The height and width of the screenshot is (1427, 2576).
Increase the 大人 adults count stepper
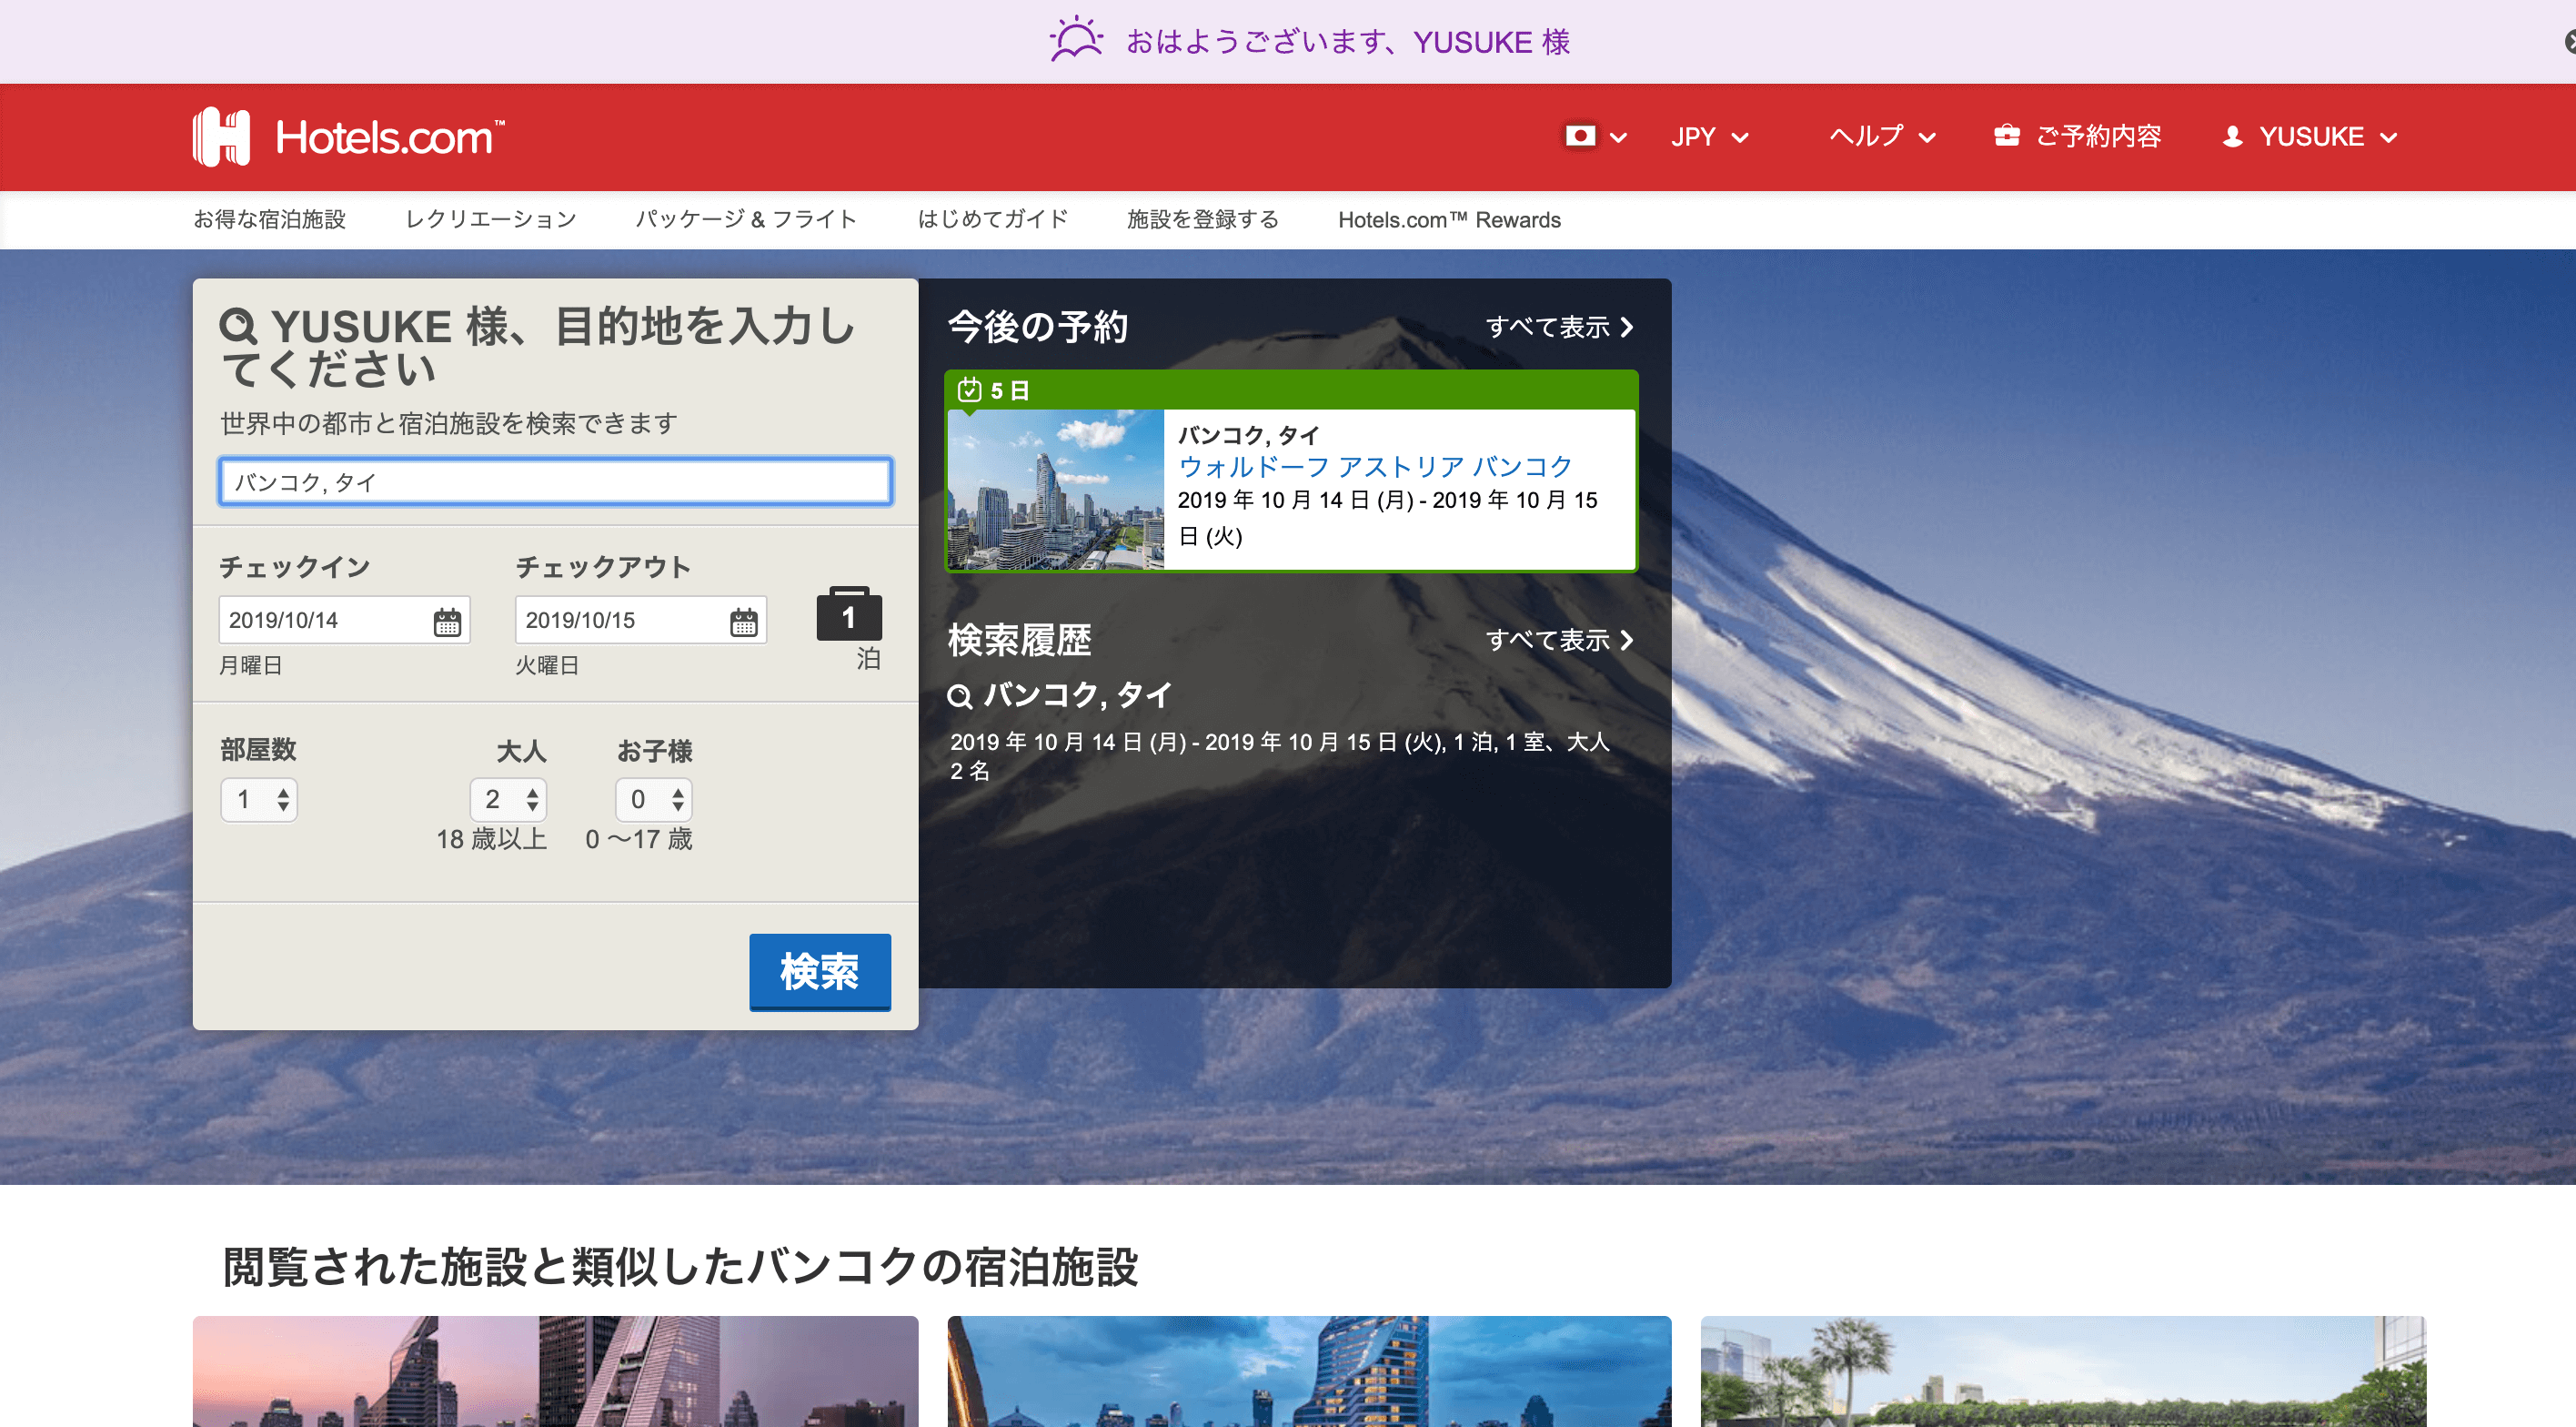[535, 793]
